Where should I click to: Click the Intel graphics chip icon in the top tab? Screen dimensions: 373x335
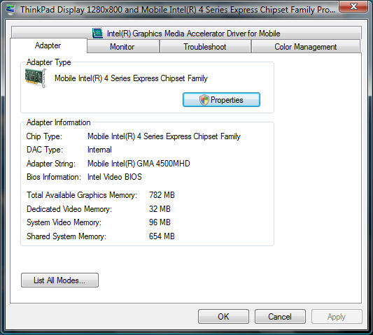(x=97, y=33)
